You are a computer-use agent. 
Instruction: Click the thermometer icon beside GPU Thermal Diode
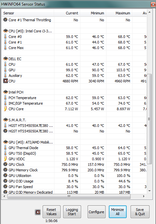5,147
